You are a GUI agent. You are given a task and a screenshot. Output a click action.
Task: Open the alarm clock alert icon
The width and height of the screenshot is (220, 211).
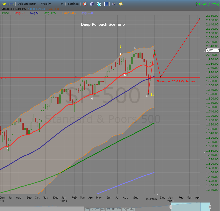(85, 4)
